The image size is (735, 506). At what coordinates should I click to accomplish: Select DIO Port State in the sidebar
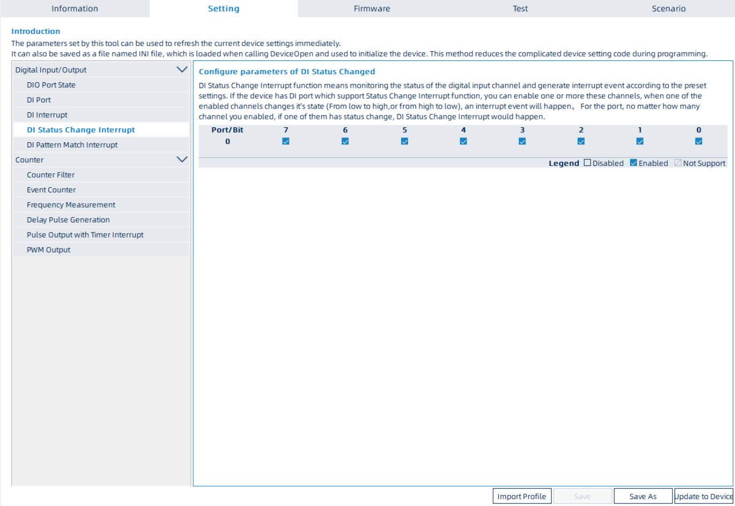51,85
